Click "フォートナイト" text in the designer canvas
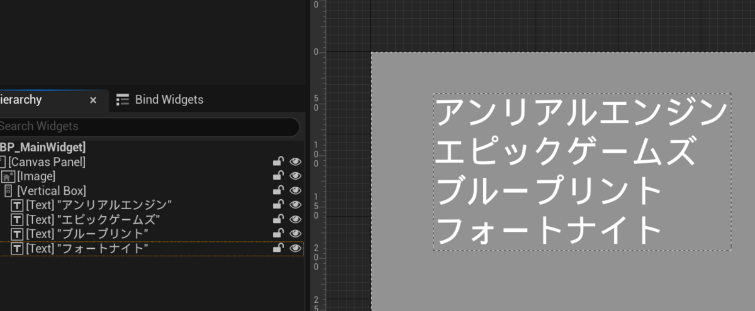Screen dimensions: 755x311 point(549,231)
